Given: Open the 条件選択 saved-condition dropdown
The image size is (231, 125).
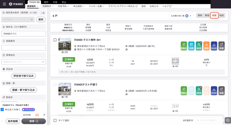Looking at the screenshot, I should (18, 20).
